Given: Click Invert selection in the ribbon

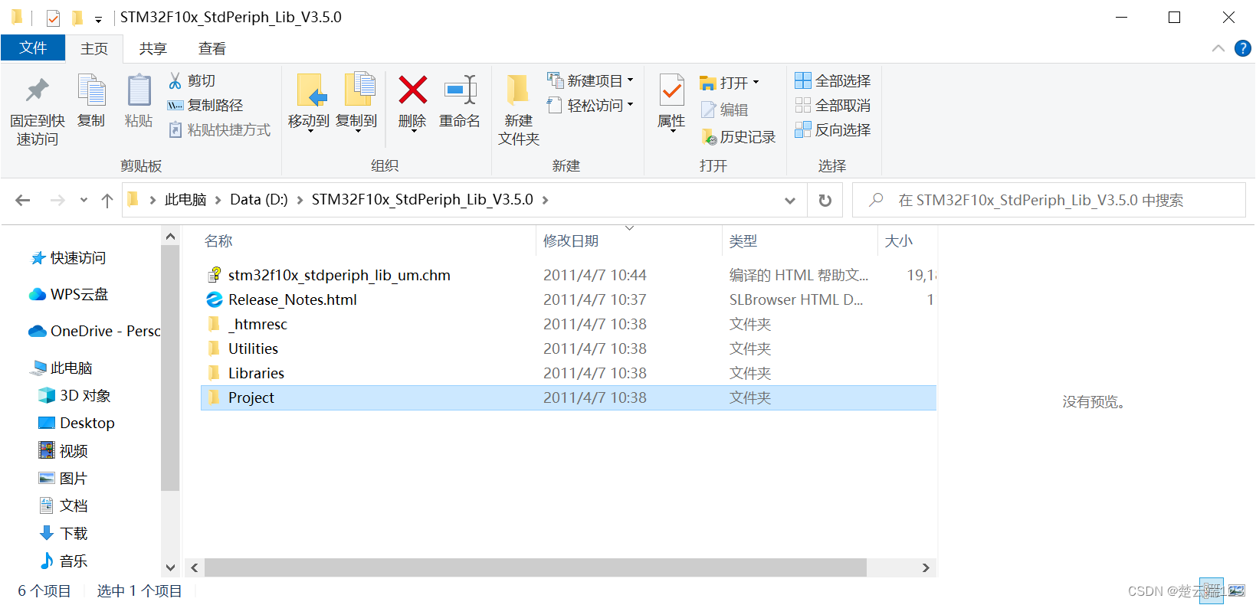Looking at the screenshot, I should tap(833, 129).
